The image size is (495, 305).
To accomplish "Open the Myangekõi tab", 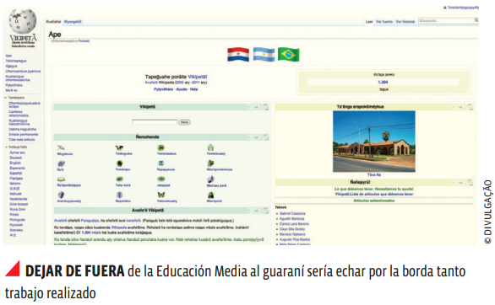I will click(73, 22).
